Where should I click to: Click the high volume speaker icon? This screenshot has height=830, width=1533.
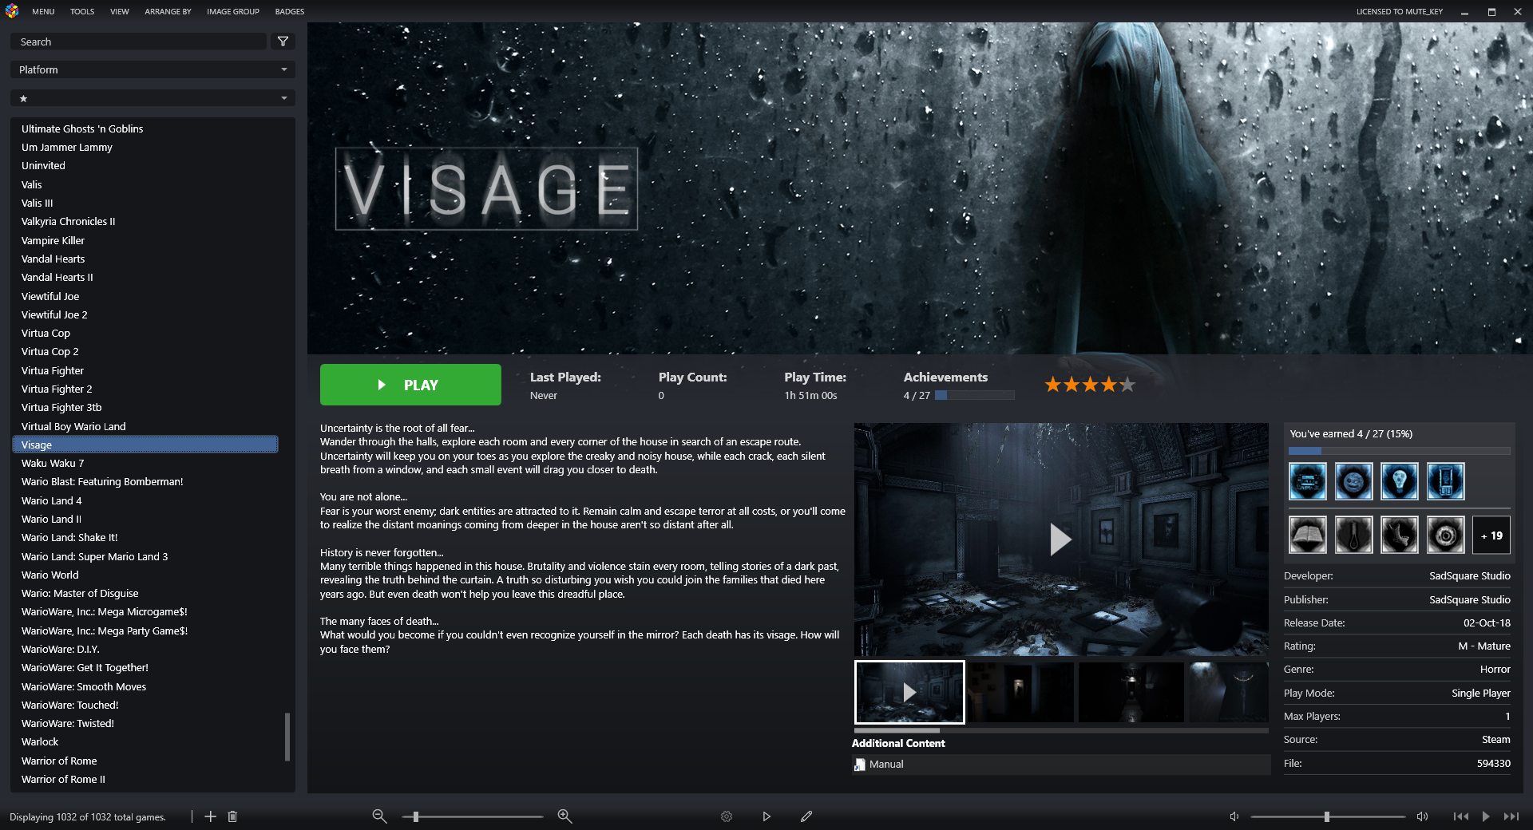pyautogui.click(x=1422, y=816)
